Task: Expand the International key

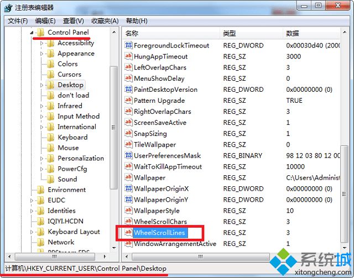Action: click(41, 127)
